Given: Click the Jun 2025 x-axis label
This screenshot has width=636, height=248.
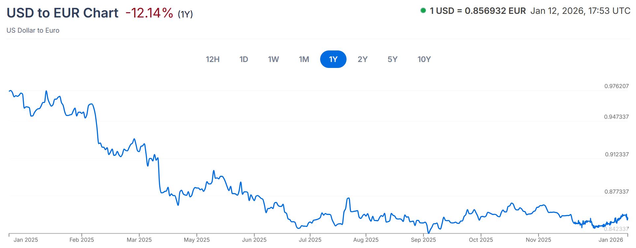Looking at the screenshot, I should click(254, 240).
